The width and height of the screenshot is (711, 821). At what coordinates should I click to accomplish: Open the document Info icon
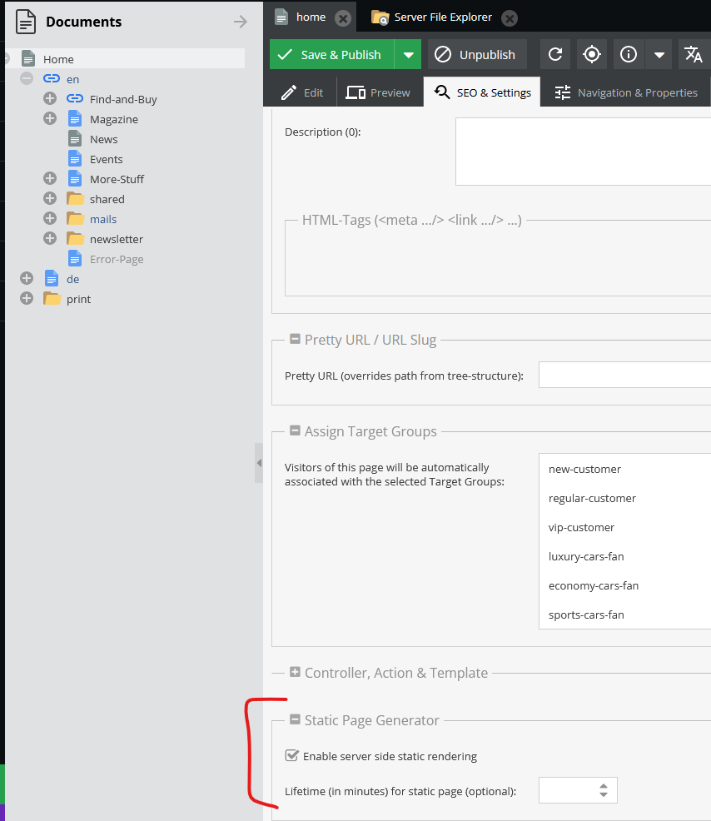[628, 53]
